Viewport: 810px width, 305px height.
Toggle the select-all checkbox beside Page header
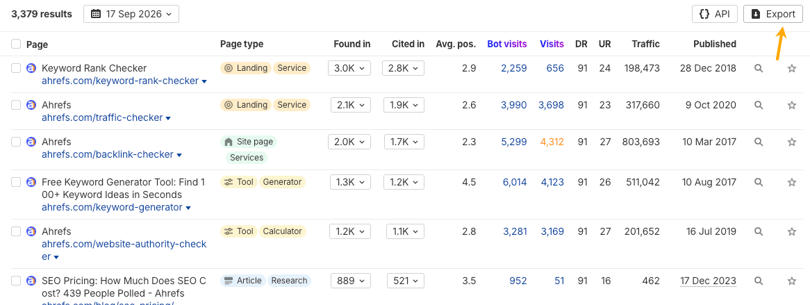(x=16, y=44)
